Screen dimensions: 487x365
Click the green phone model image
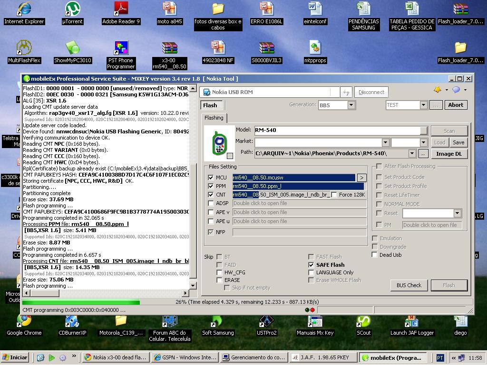[218, 143]
